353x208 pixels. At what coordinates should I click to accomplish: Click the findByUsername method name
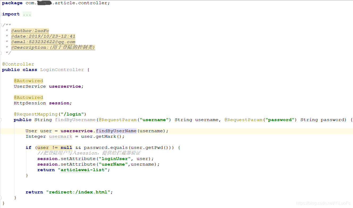click(x=75, y=120)
